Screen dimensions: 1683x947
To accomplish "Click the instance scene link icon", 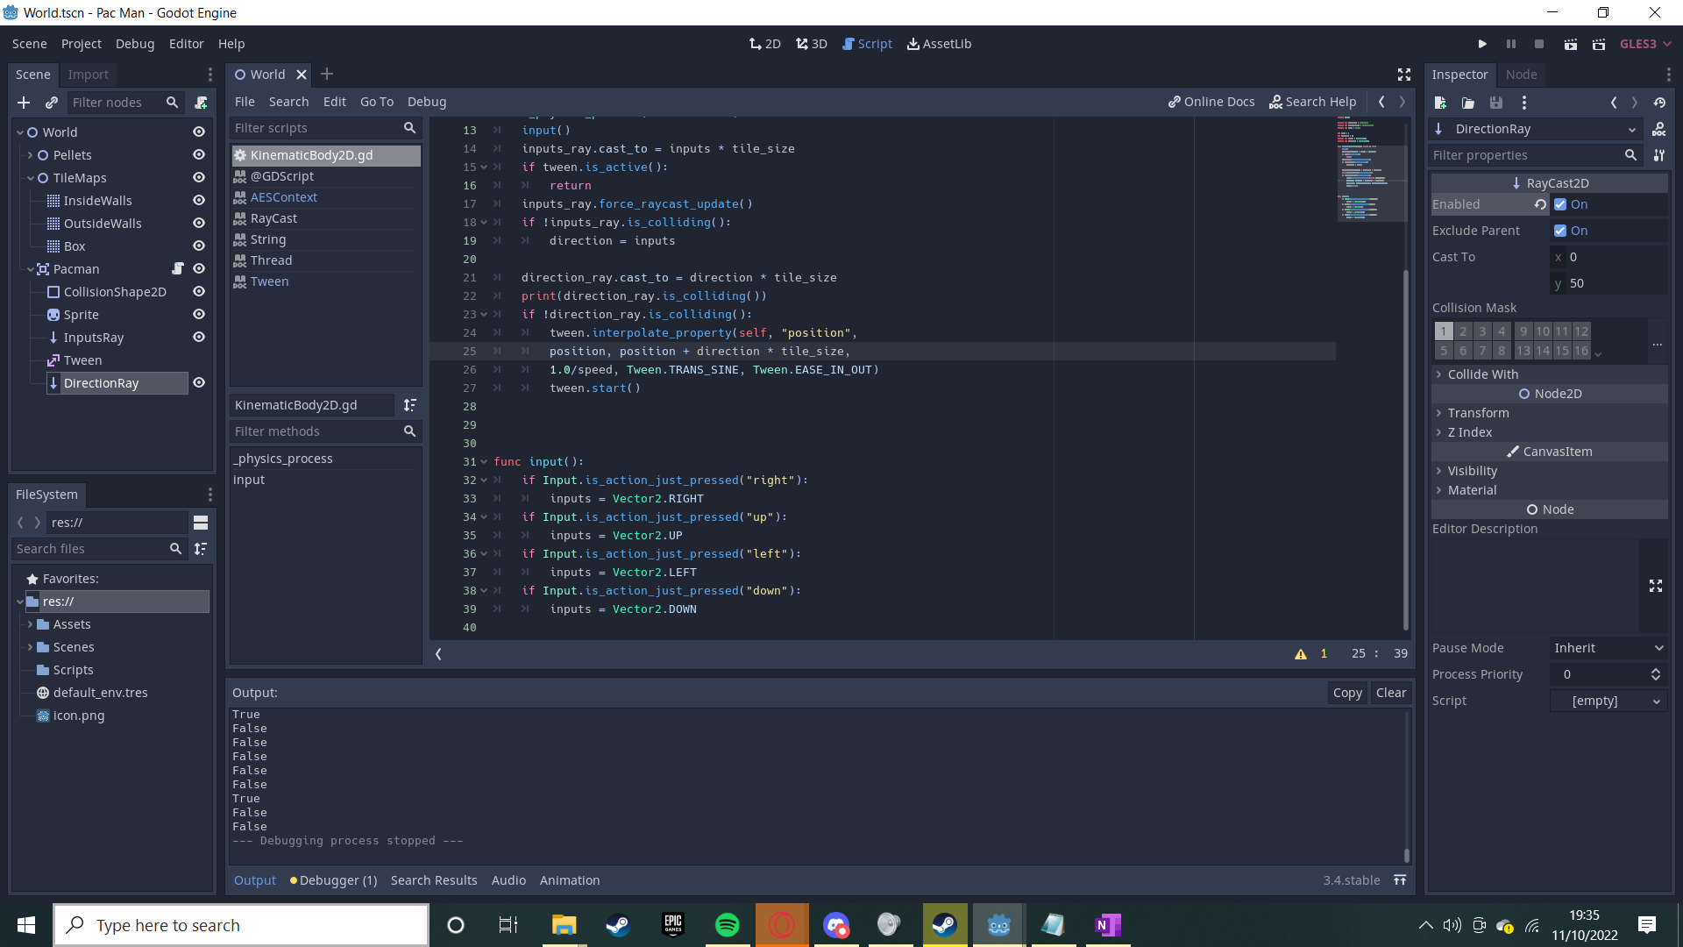I will 52,103.
